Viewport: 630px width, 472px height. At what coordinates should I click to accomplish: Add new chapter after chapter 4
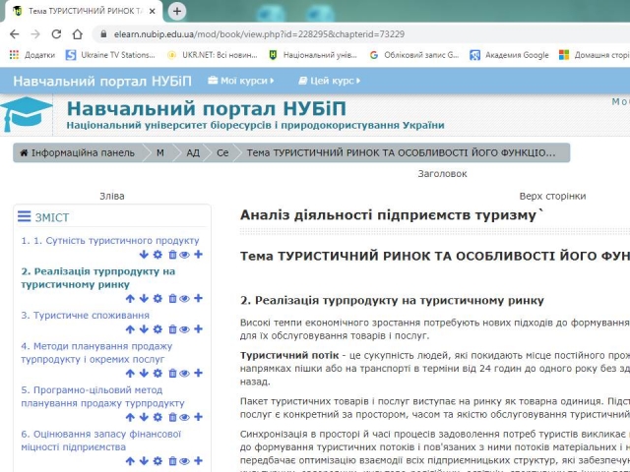[198, 374]
